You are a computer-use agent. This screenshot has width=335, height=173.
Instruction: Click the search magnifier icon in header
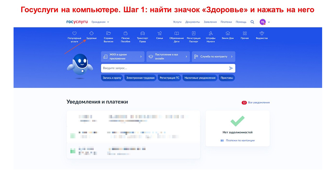tap(252, 22)
